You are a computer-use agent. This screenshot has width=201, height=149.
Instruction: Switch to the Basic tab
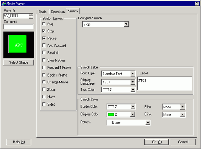pos(43,12)
